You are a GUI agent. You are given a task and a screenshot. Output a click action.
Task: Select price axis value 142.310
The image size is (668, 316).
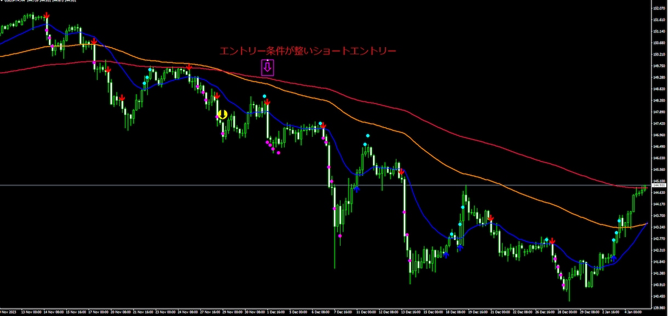659,250
